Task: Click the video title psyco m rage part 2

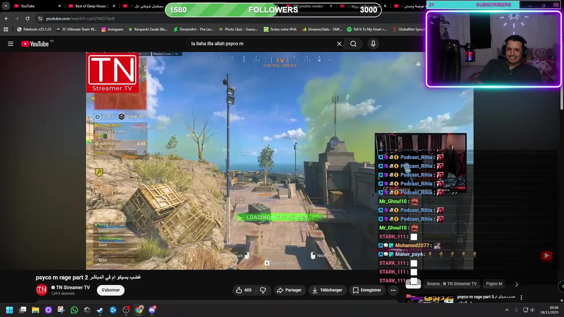Action: point(88,277)
